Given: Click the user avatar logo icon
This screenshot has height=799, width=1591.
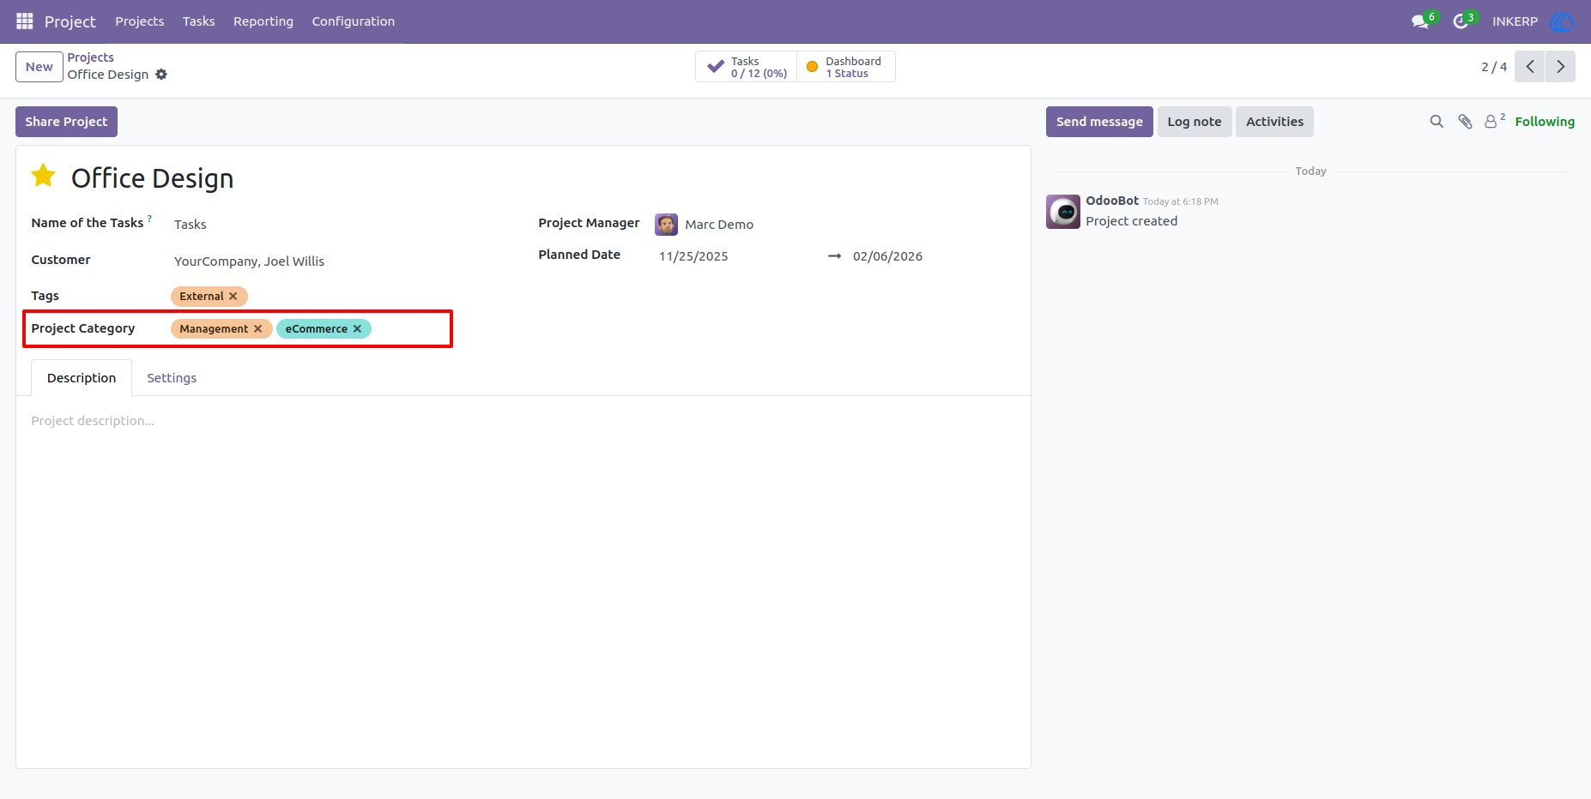Looking at the screenshot, I should coord(1562,21).
